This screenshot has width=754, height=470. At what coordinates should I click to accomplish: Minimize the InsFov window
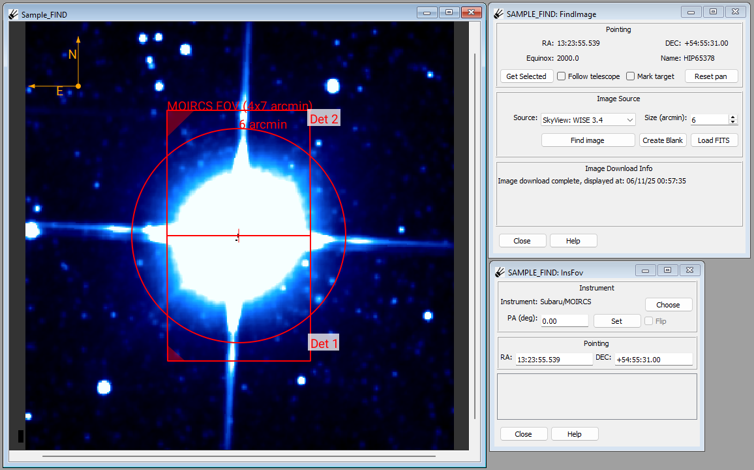(x=645, y=270)
